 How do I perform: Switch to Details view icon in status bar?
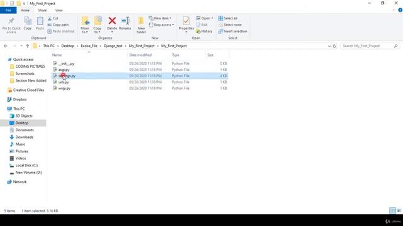pyautogui.click(x=392, y=211)
